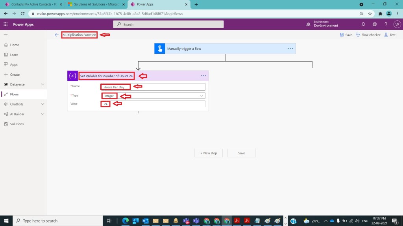The image size is (403, 226).
Task: Expand the Chatbots navigation section
Action: [x=43, y=104]
